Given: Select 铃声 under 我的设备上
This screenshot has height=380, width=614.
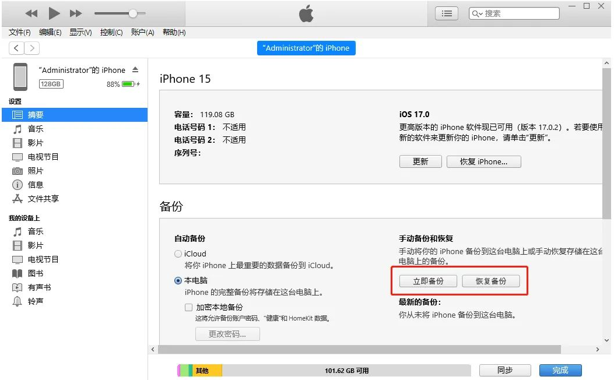Looking at the screenshot, I should (35, 301).
